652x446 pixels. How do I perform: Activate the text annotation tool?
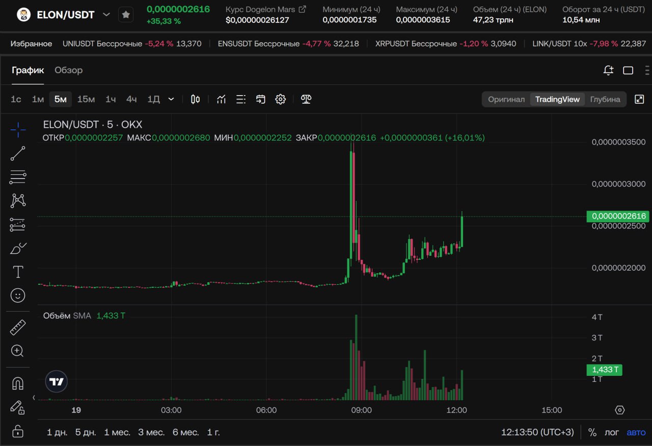[18, 272]
